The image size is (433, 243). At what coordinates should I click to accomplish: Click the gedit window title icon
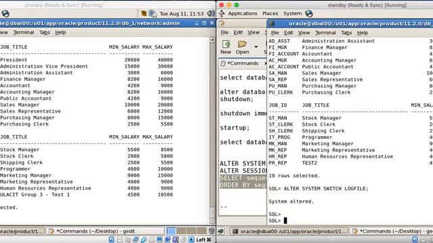point(222,24)
